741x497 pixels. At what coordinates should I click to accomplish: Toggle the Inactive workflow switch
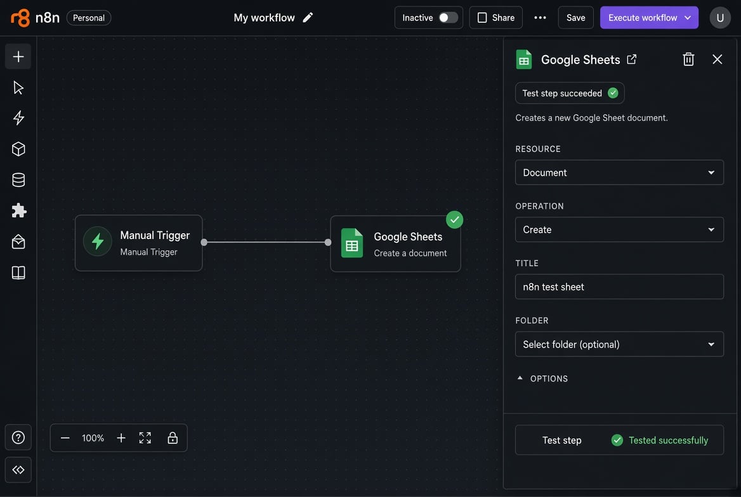[x=448, y=18]
